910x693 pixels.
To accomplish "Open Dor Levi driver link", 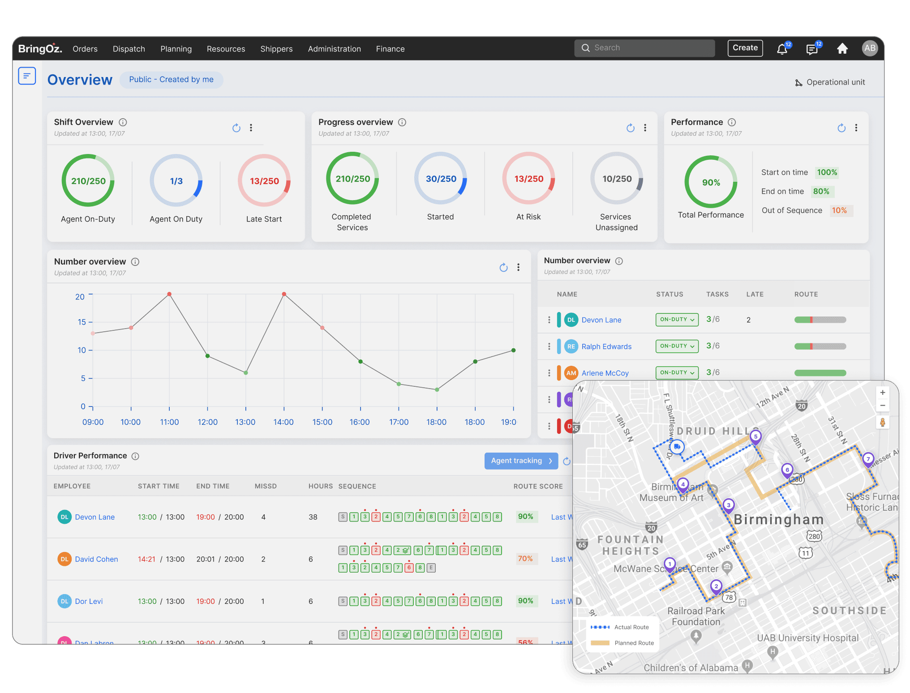I will tap(89, 601).
